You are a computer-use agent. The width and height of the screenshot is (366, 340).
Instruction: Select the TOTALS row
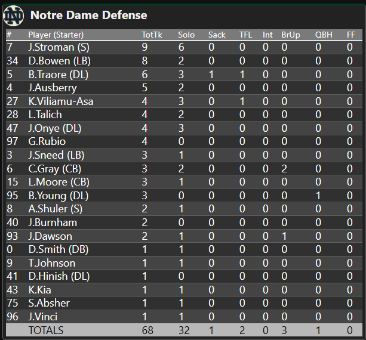click(45, 330)
